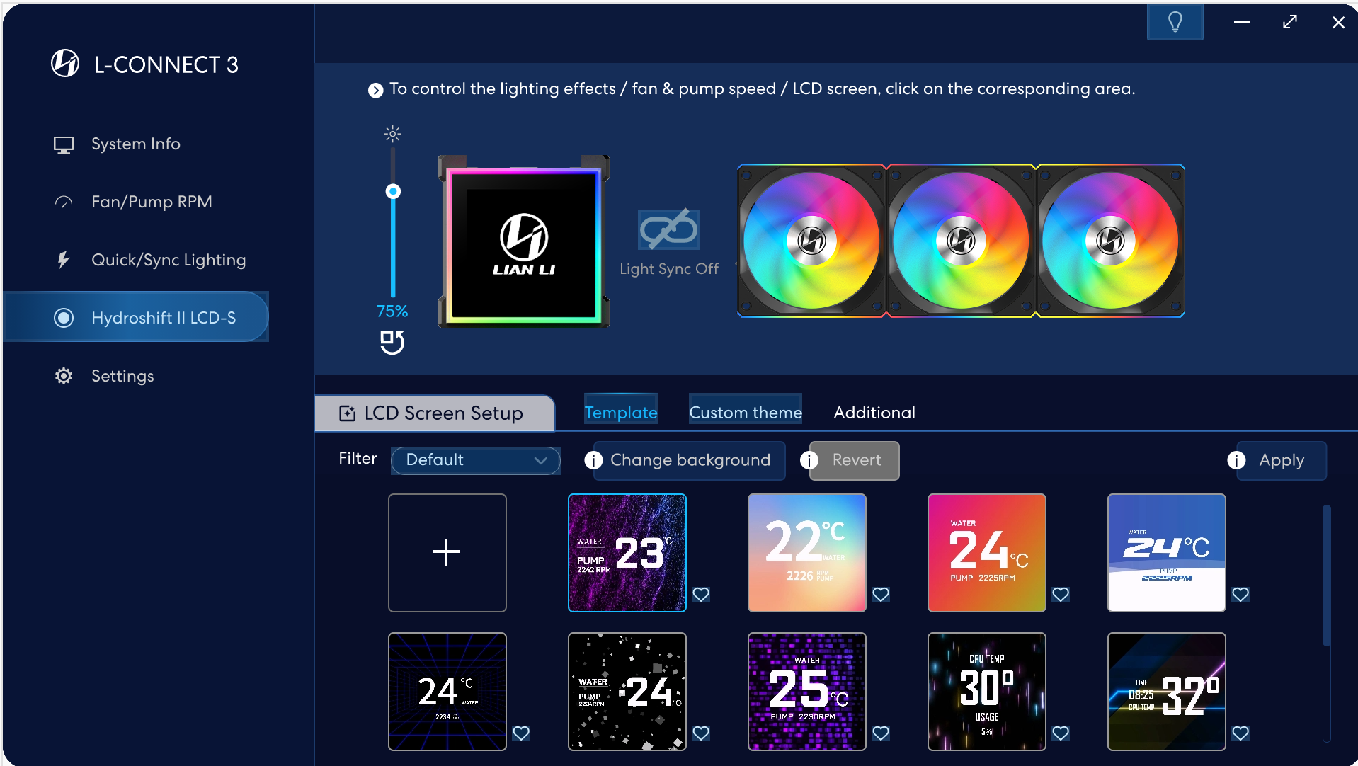Select the left RGB fan

pyautogui.click(x=811, y=241)
